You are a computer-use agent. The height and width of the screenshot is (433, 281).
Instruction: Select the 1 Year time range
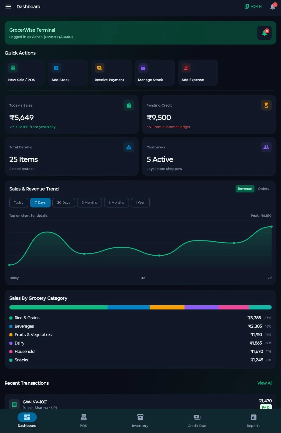(x=140, y=203)
